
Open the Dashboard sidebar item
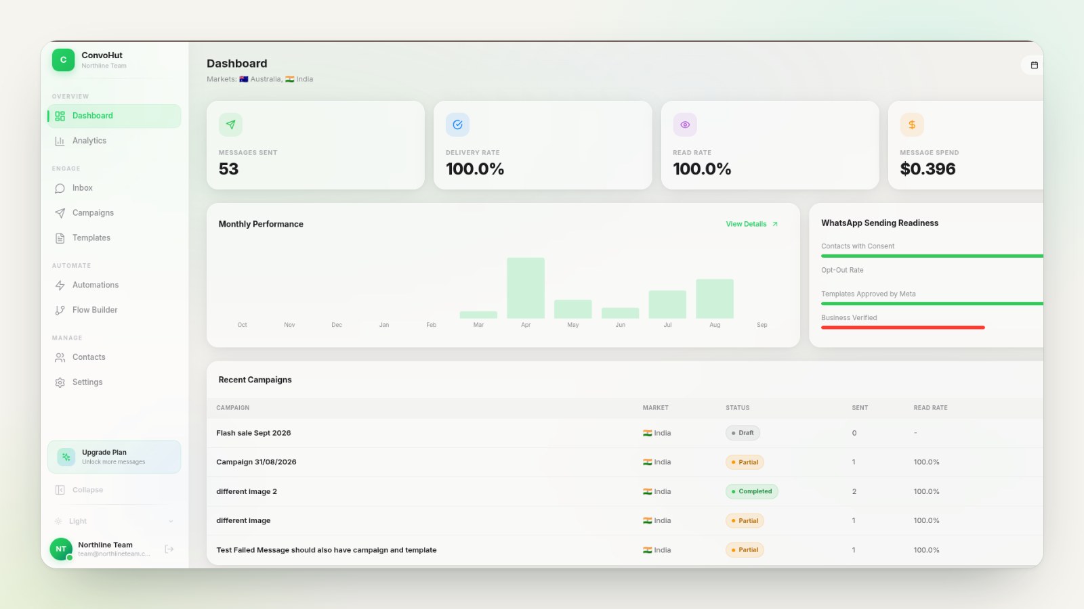tap(114, 116)
